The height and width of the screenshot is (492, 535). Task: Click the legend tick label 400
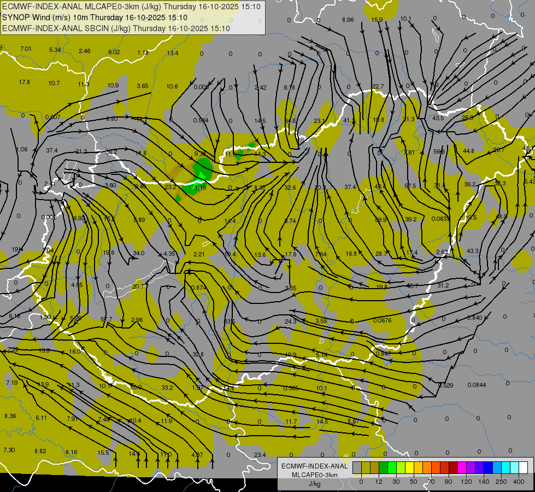click(519, 482)
